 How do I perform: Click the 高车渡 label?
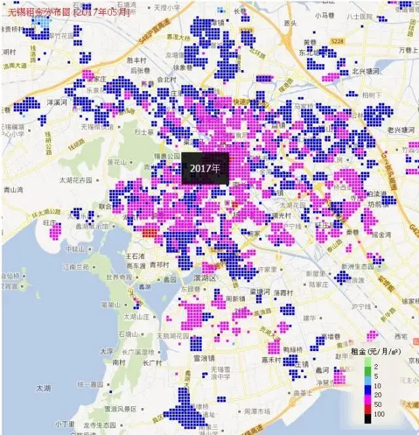pyautogui.click(x=136, y=266)
